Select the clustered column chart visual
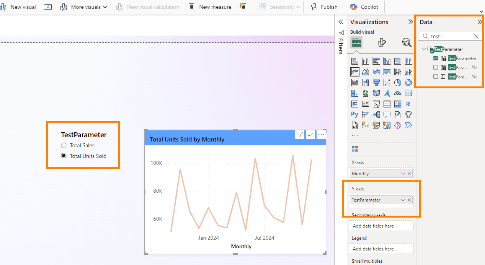 387,61
